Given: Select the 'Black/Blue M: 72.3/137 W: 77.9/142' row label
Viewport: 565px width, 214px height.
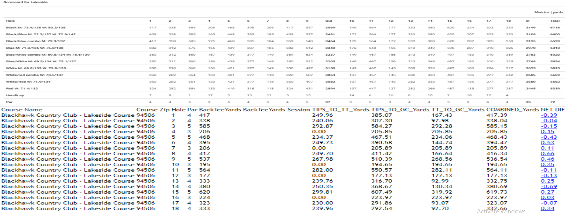Looking at the screenshot, I should [x=41, y=34].
